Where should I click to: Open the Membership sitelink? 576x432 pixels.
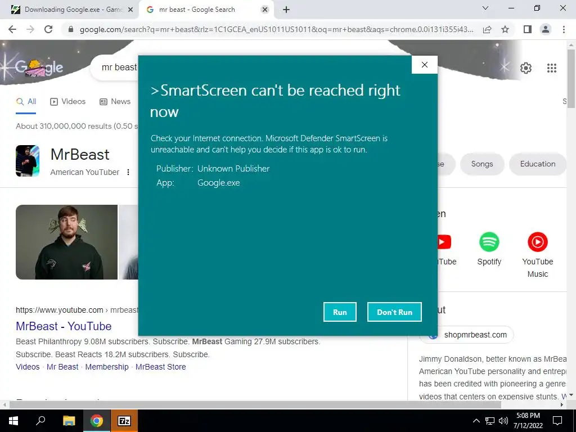[107, 367]
